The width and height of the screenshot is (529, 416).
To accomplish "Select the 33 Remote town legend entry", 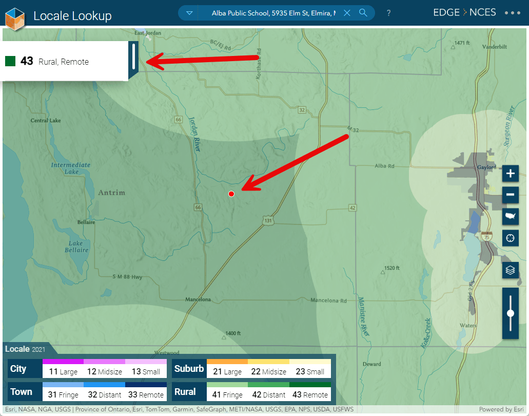I will 146,392.
